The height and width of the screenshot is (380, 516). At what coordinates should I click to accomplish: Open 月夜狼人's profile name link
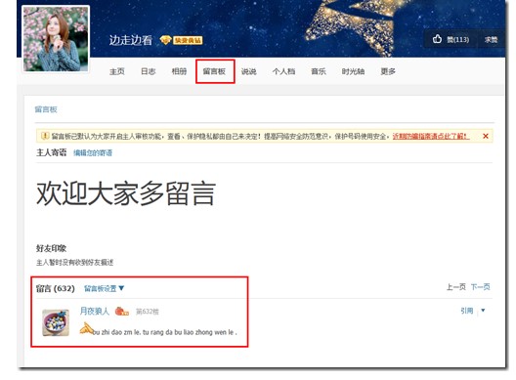(x=95, y=311)
